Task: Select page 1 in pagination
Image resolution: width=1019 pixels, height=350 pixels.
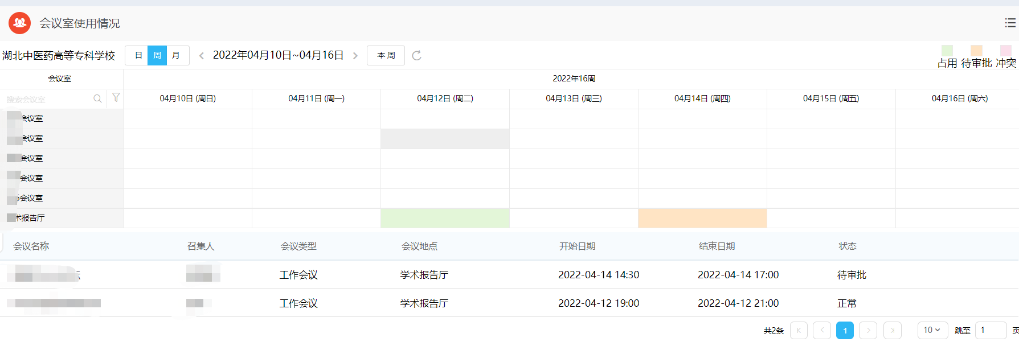Action: (x=845, y=330)
